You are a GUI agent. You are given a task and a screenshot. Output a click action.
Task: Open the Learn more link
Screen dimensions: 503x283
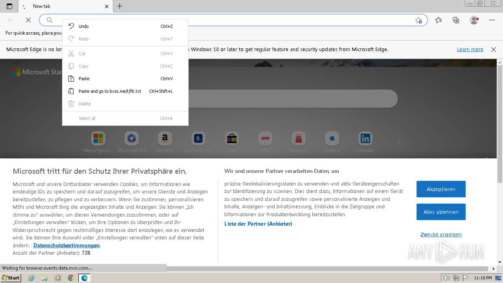(x=470, y=50)
